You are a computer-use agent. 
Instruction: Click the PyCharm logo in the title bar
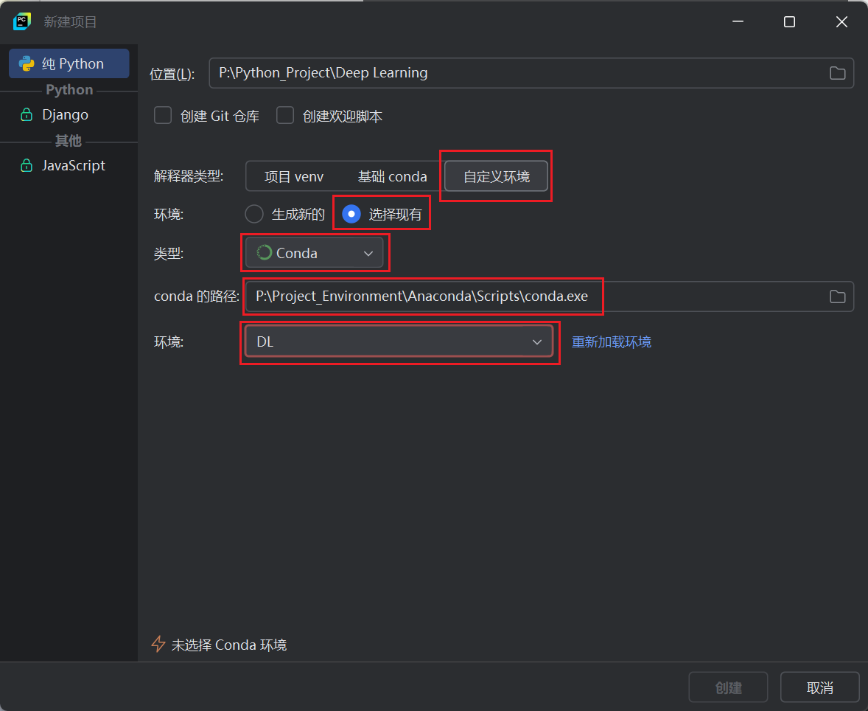(x=22, y=21)
